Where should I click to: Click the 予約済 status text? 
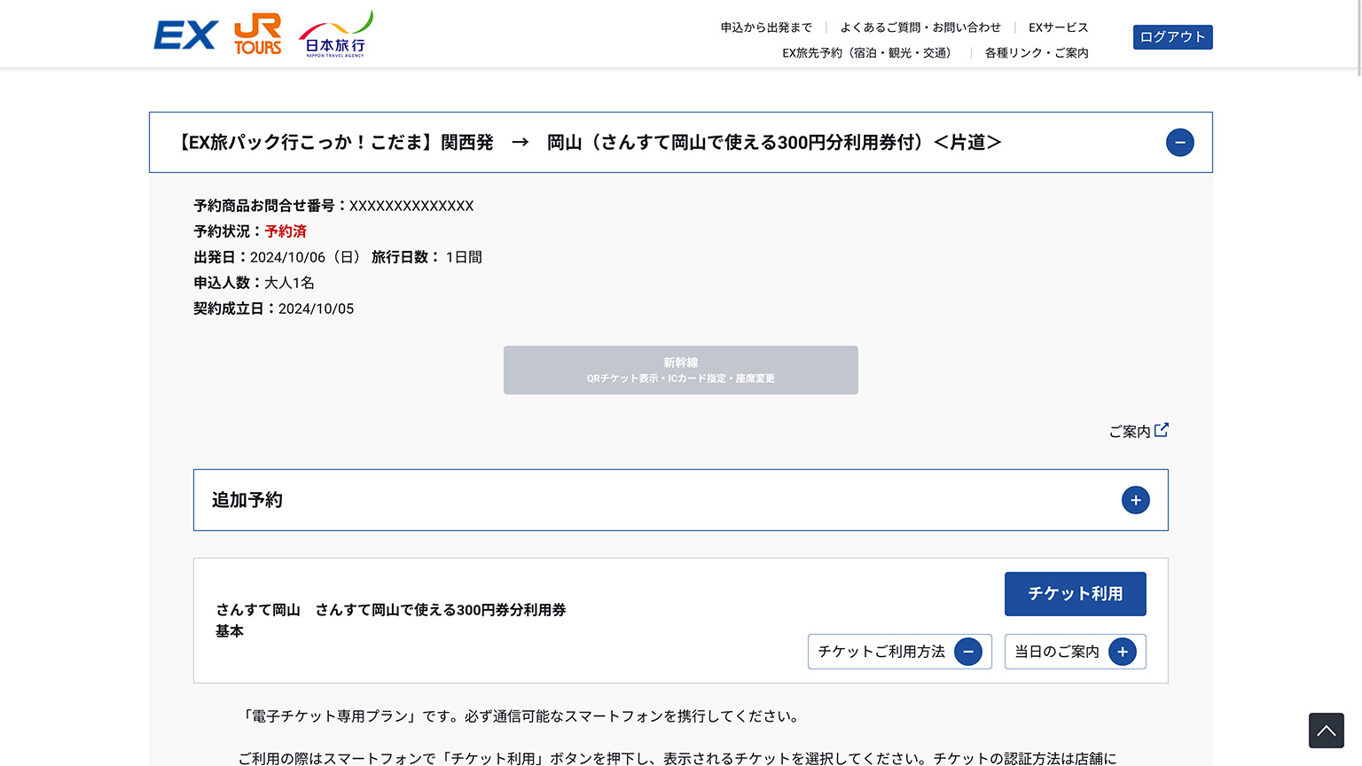pyautogui.click(x=286, y=231)
